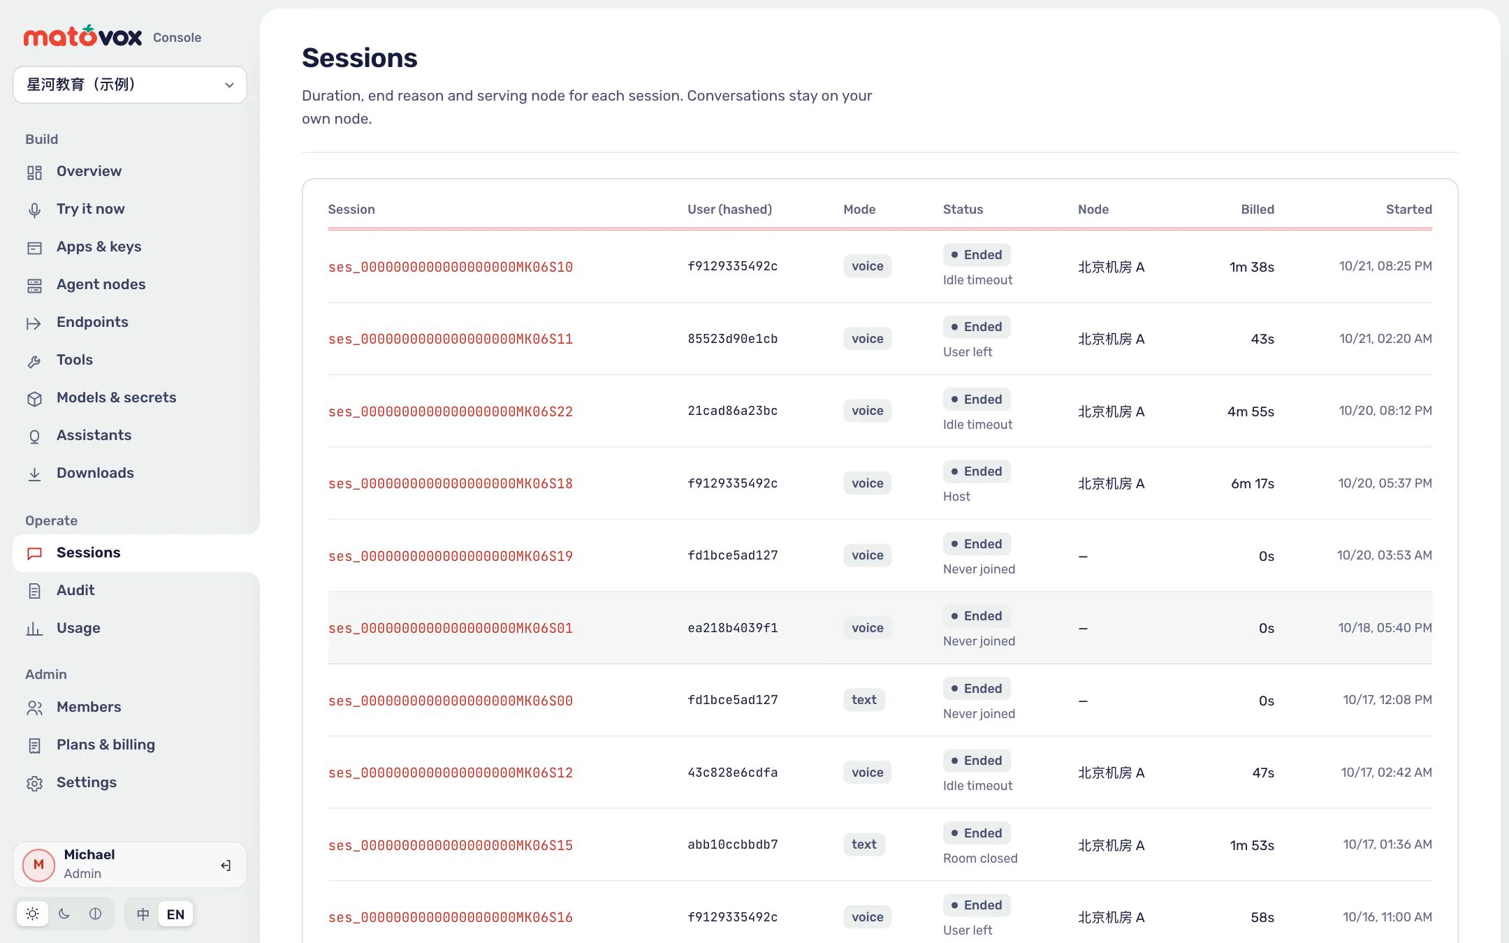
Task: Switch to dark theme moon toggle
Action: point(64,914)
